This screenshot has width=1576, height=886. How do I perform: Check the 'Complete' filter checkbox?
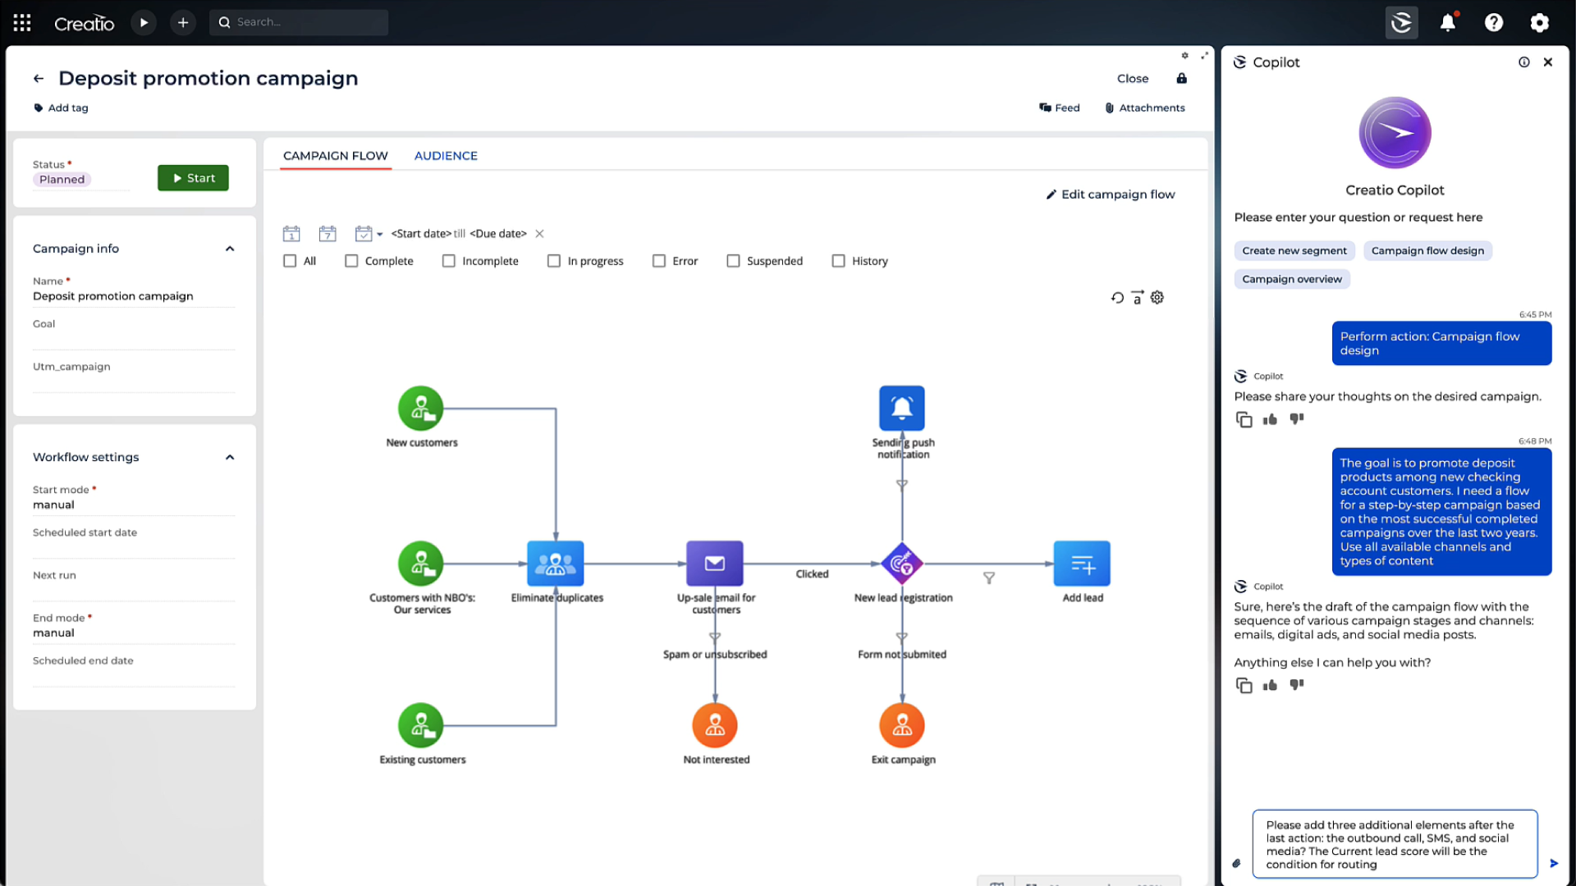point(351,261)
